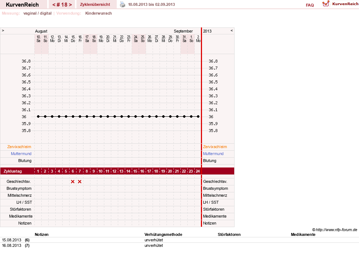
Task: Click the left Zervixschleim row label
Action: coord(19,147)
